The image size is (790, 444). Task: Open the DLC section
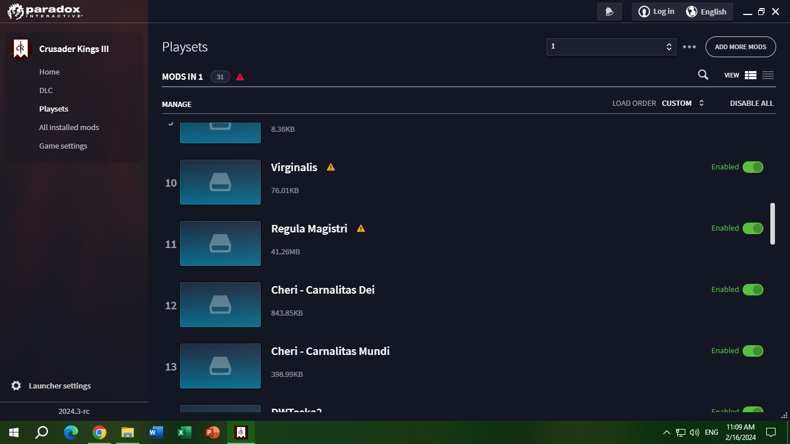[46, 91]
